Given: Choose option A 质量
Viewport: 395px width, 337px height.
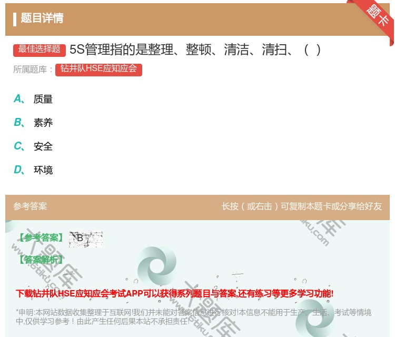Looking at the screenshot, I should point(33,99).
